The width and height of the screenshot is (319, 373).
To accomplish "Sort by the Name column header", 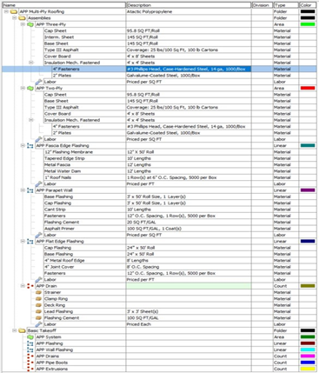I will click(63, 5).
